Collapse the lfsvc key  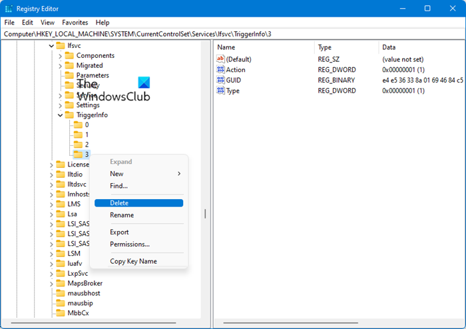pos(51,46)
